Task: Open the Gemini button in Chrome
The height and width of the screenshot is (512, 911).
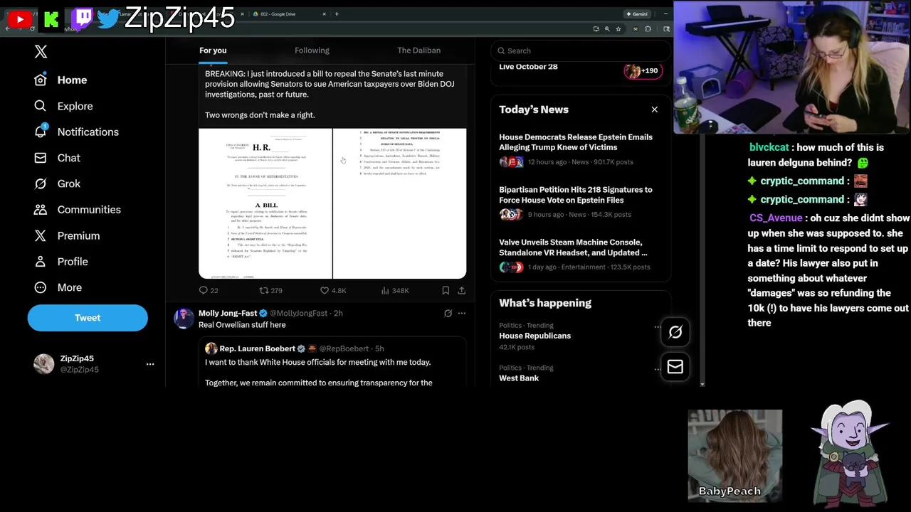Action: [x=636, y=14]
